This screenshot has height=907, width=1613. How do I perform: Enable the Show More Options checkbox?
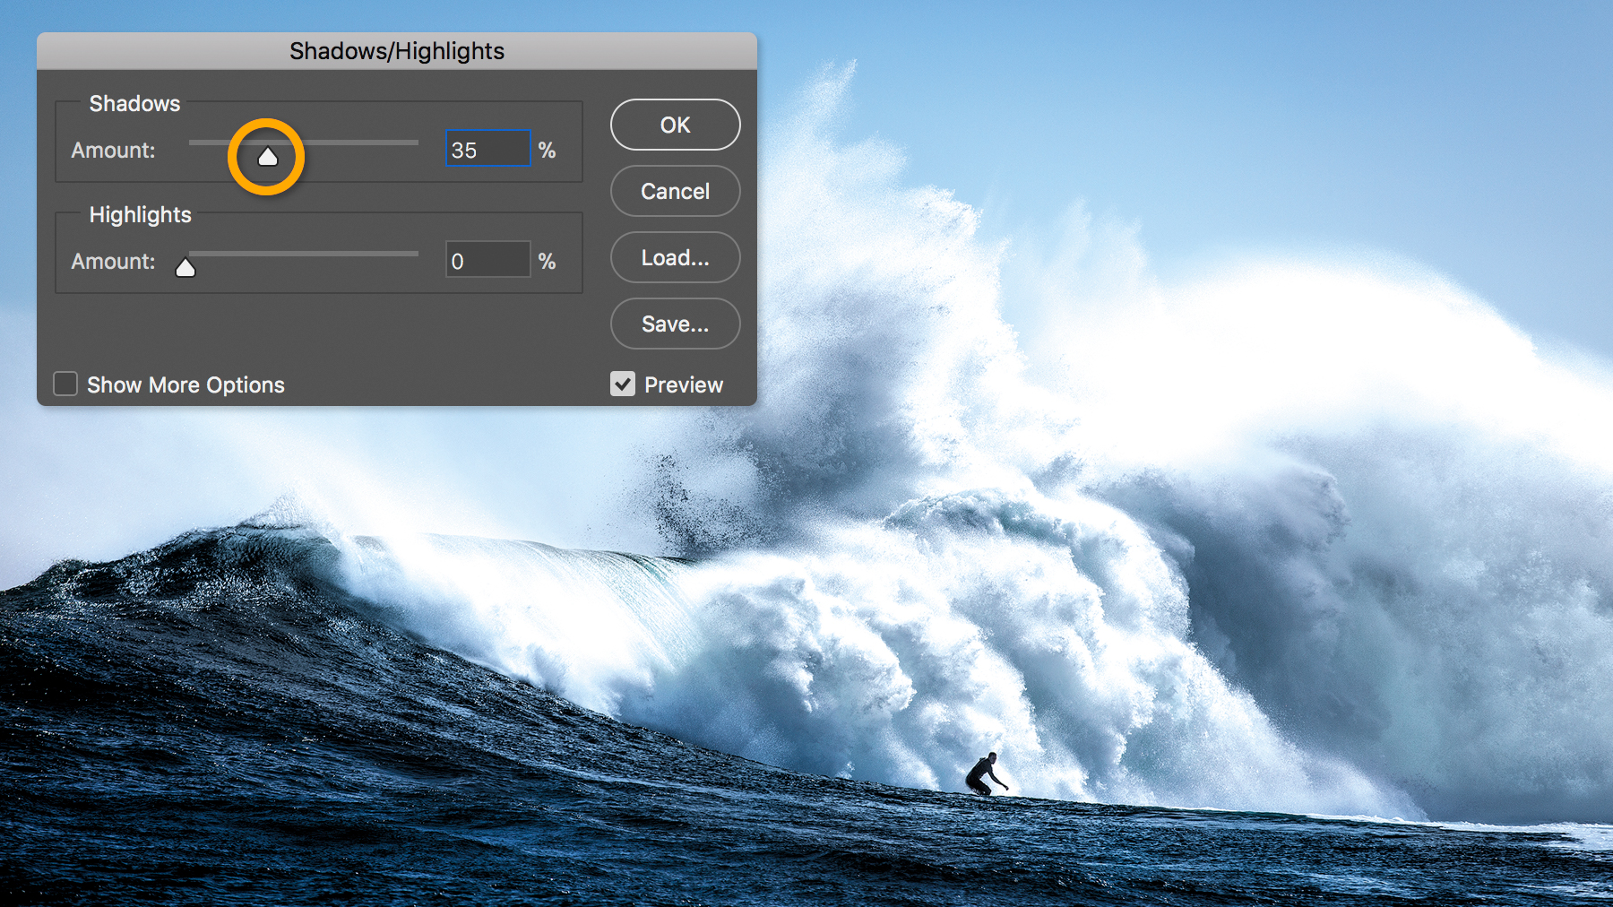[65, 384]
